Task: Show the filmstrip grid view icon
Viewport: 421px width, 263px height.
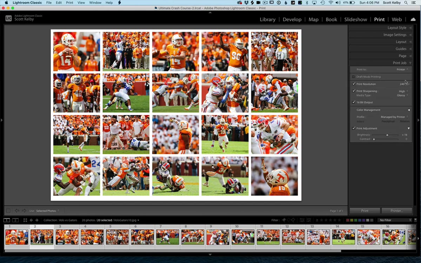Action: (x=25, y=220)
